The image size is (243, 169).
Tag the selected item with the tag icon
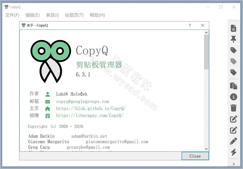tap(233, 50)
